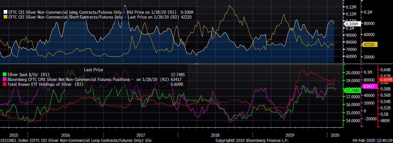This screenshot has width=393, height=143.
Task: Click the magenta 63417 last-value axis tag
Action: [x=369, y=86]
